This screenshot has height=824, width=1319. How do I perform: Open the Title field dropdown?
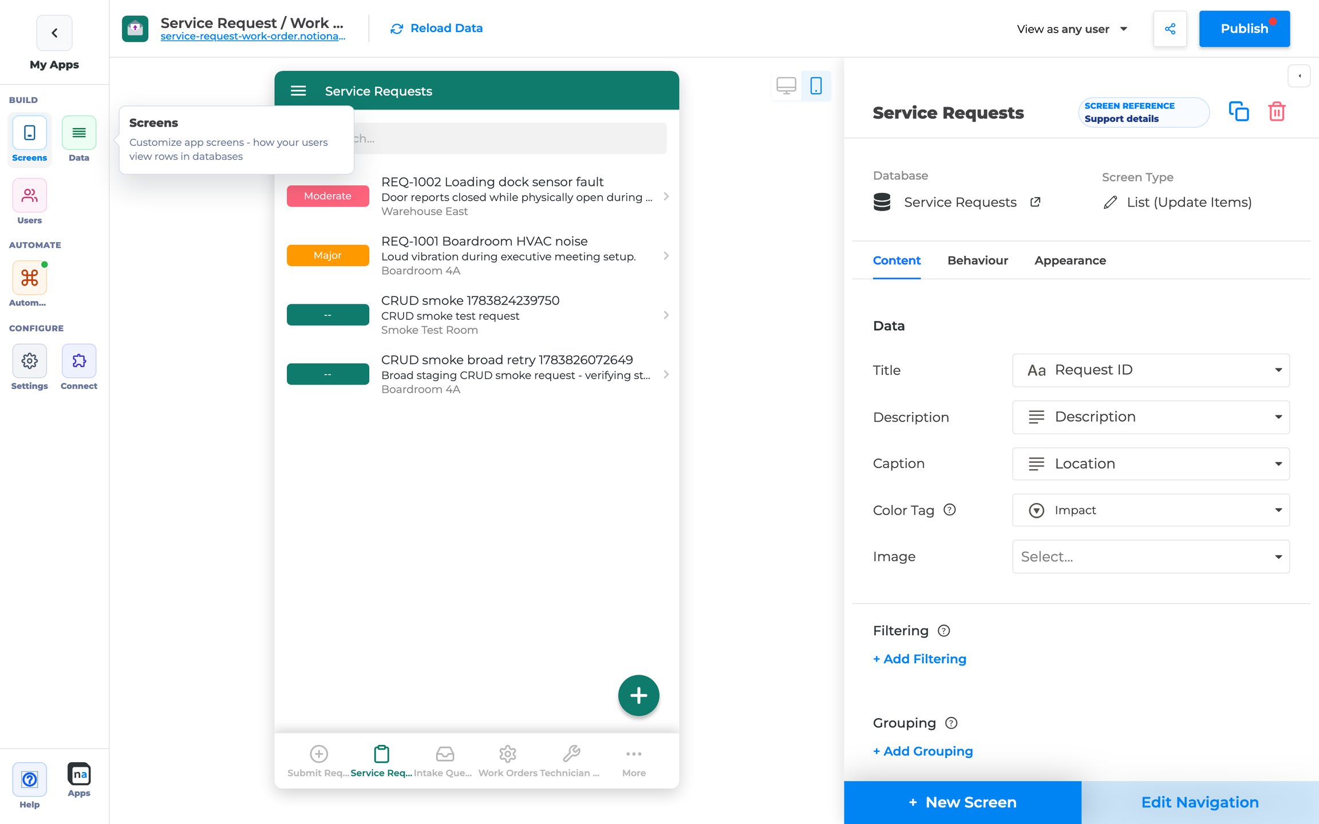point(1151,370)
